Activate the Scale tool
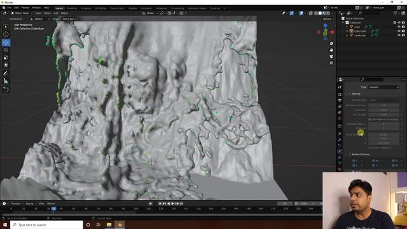Viewport: 407px width, 229px height. point(6,58)
